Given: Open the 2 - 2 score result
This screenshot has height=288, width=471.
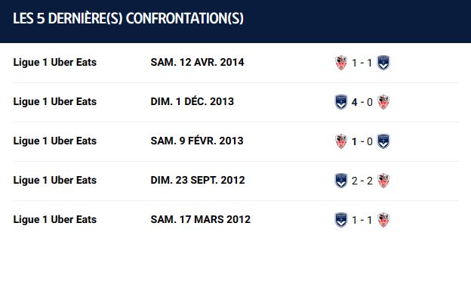Looking at the screenshot, I should pos(362,181).
